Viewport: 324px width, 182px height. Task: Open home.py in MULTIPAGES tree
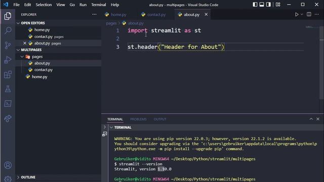[58, 77]
